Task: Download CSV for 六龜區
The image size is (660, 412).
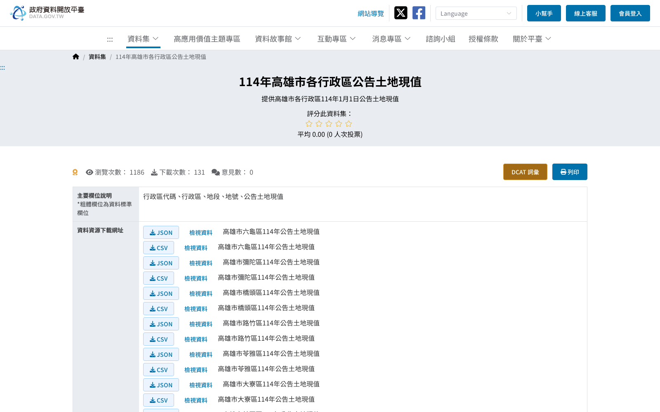Action: coord(158,248)
